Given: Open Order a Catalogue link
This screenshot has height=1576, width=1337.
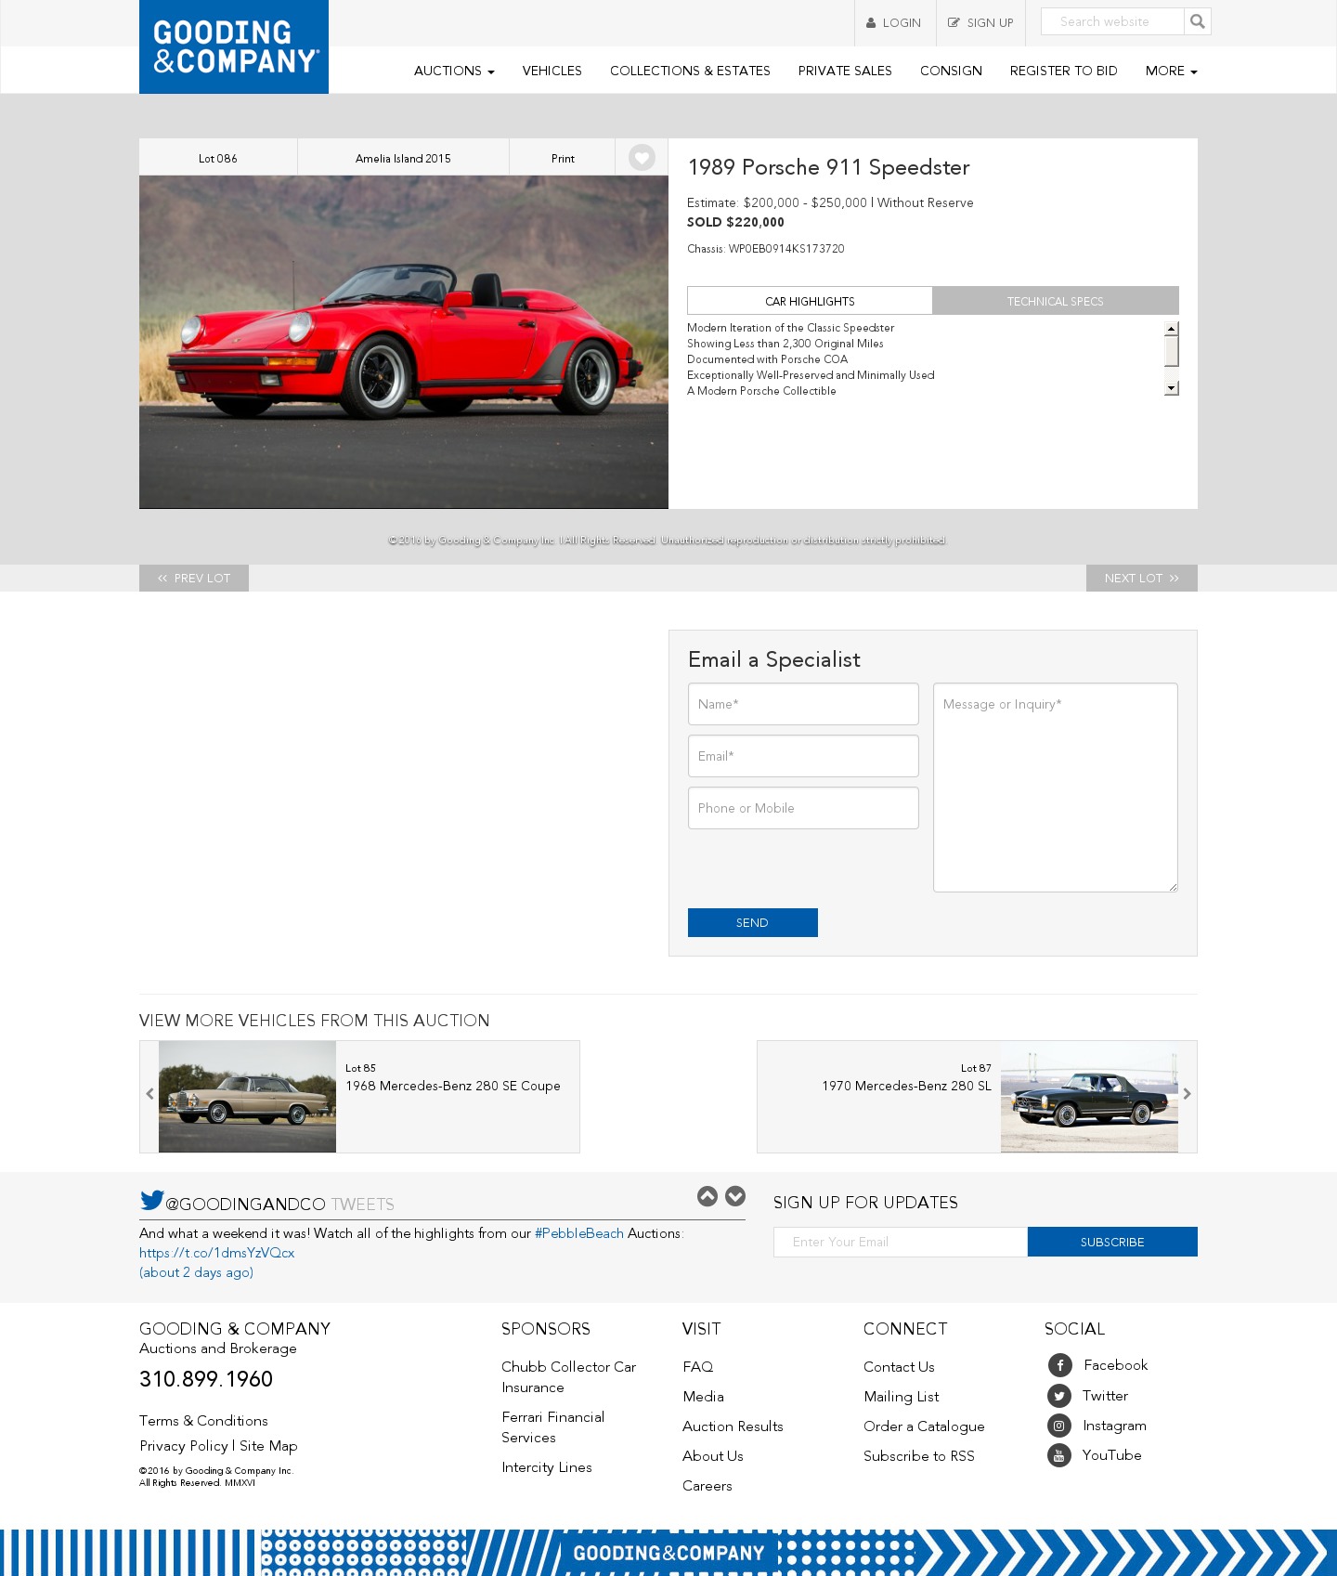Looking at the screenshot, I should pos(924,1426).
